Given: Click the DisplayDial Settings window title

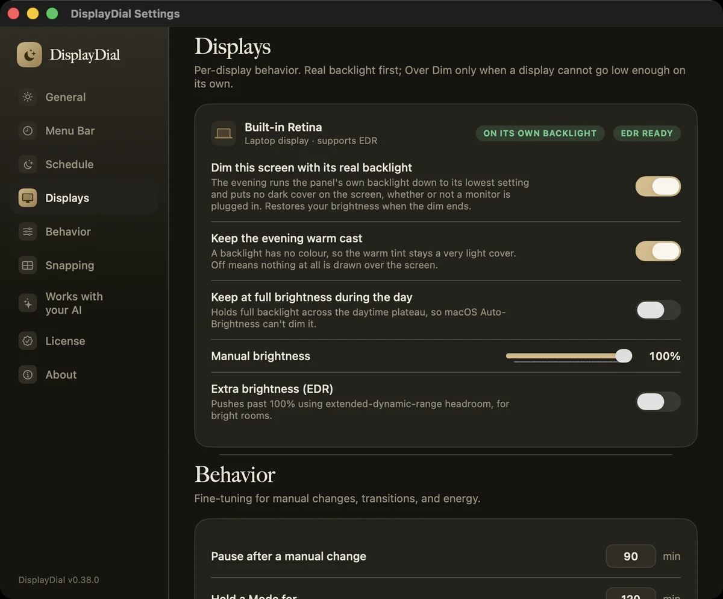Looking at the screenshot, I should point(125,13).
